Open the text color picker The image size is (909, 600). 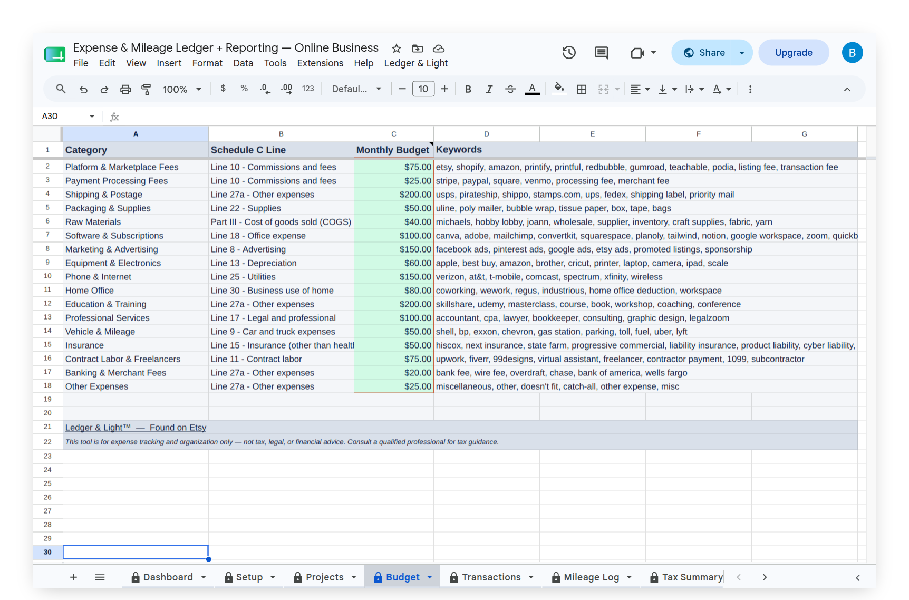click(533, 90)
